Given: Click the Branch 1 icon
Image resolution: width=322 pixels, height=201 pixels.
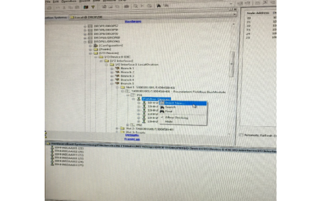Looking at the screenshot, I should click(117, 68).
